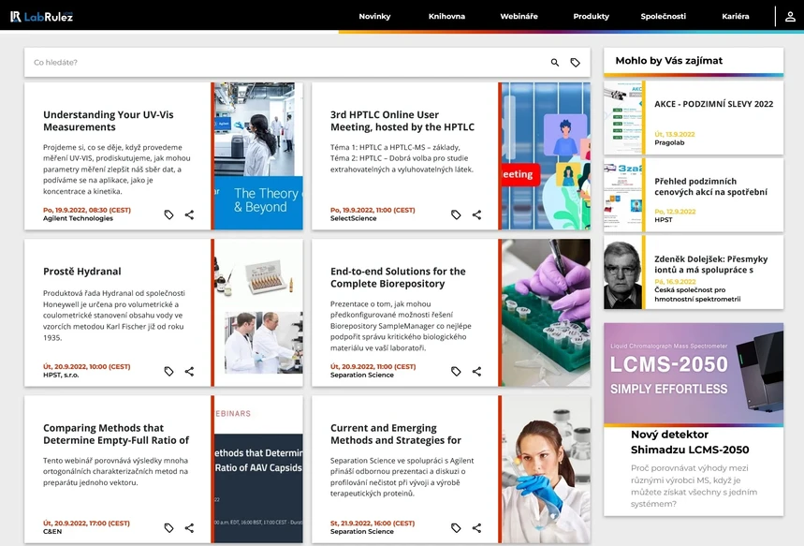Open the AAV Capsids webinar thumbnail
This screenshot has width=804, height=546.
point(258,469)
